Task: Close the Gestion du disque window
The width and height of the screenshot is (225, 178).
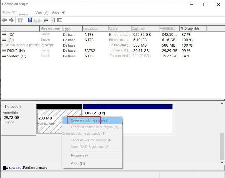Action: (x=218, y=4)
